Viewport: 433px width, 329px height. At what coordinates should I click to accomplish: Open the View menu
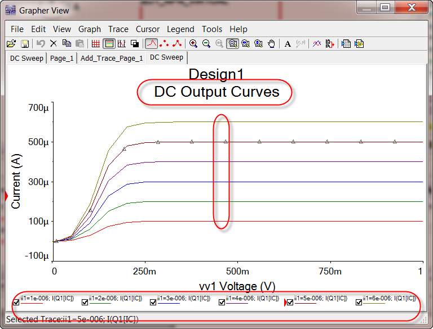[x=62, y=29]
